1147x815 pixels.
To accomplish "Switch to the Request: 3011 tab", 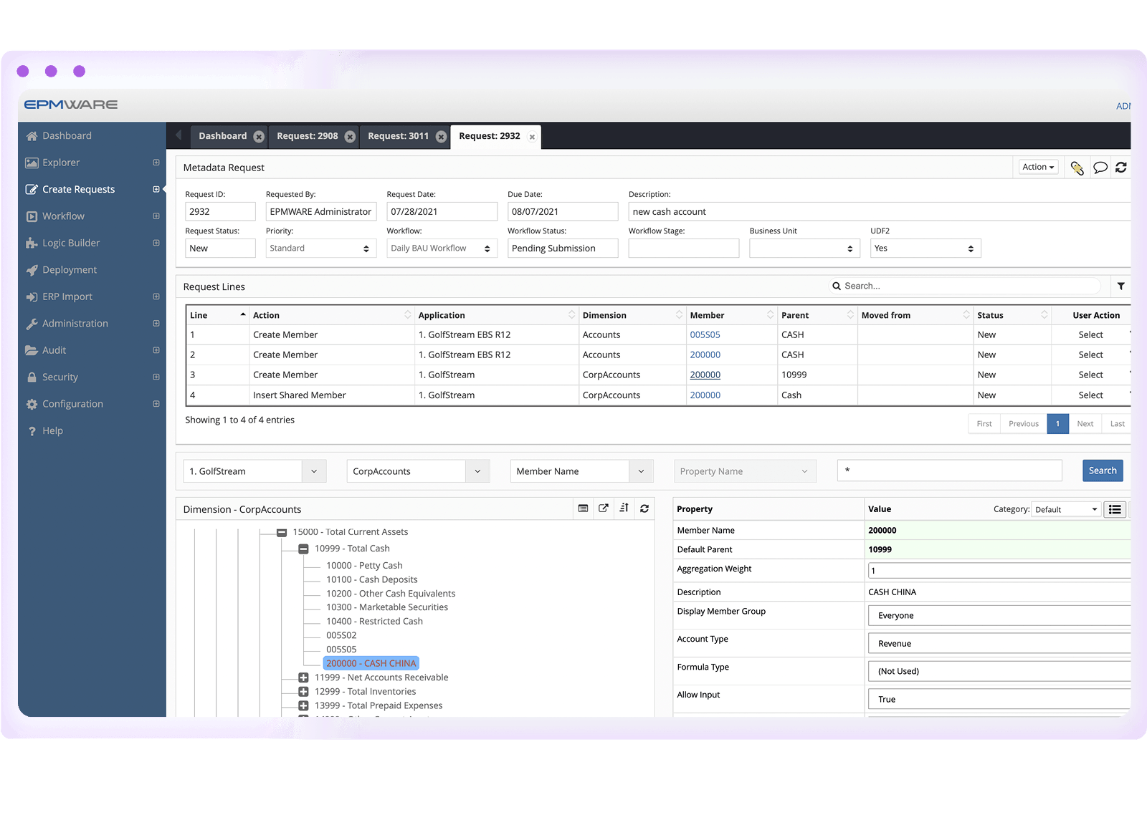I will 398,136.
